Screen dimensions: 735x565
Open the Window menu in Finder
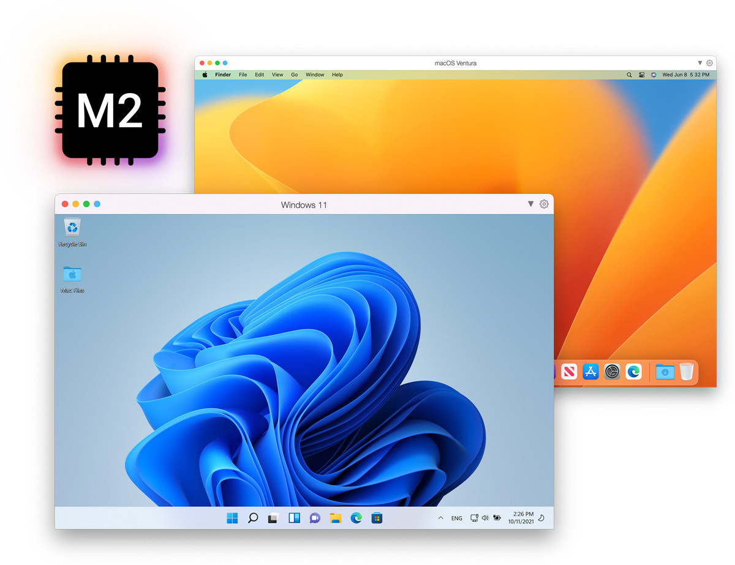(x=315, y=75)
